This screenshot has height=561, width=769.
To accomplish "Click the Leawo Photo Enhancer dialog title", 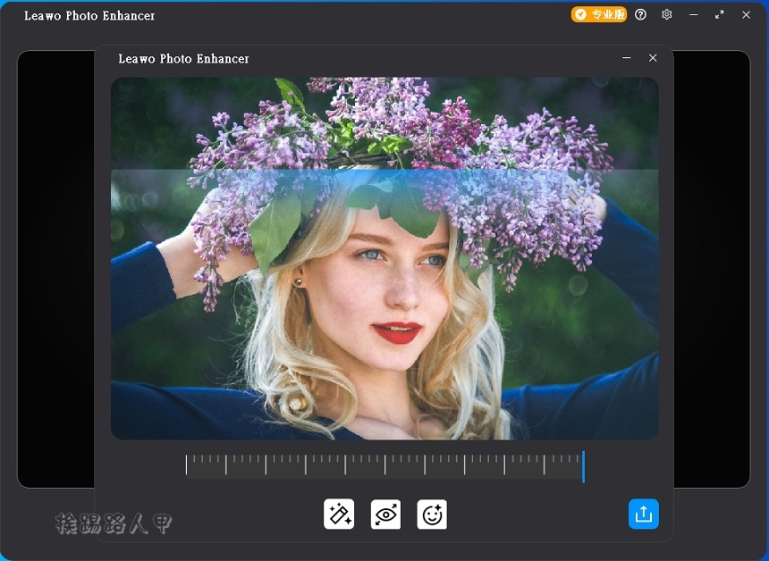I will [181, 58].
